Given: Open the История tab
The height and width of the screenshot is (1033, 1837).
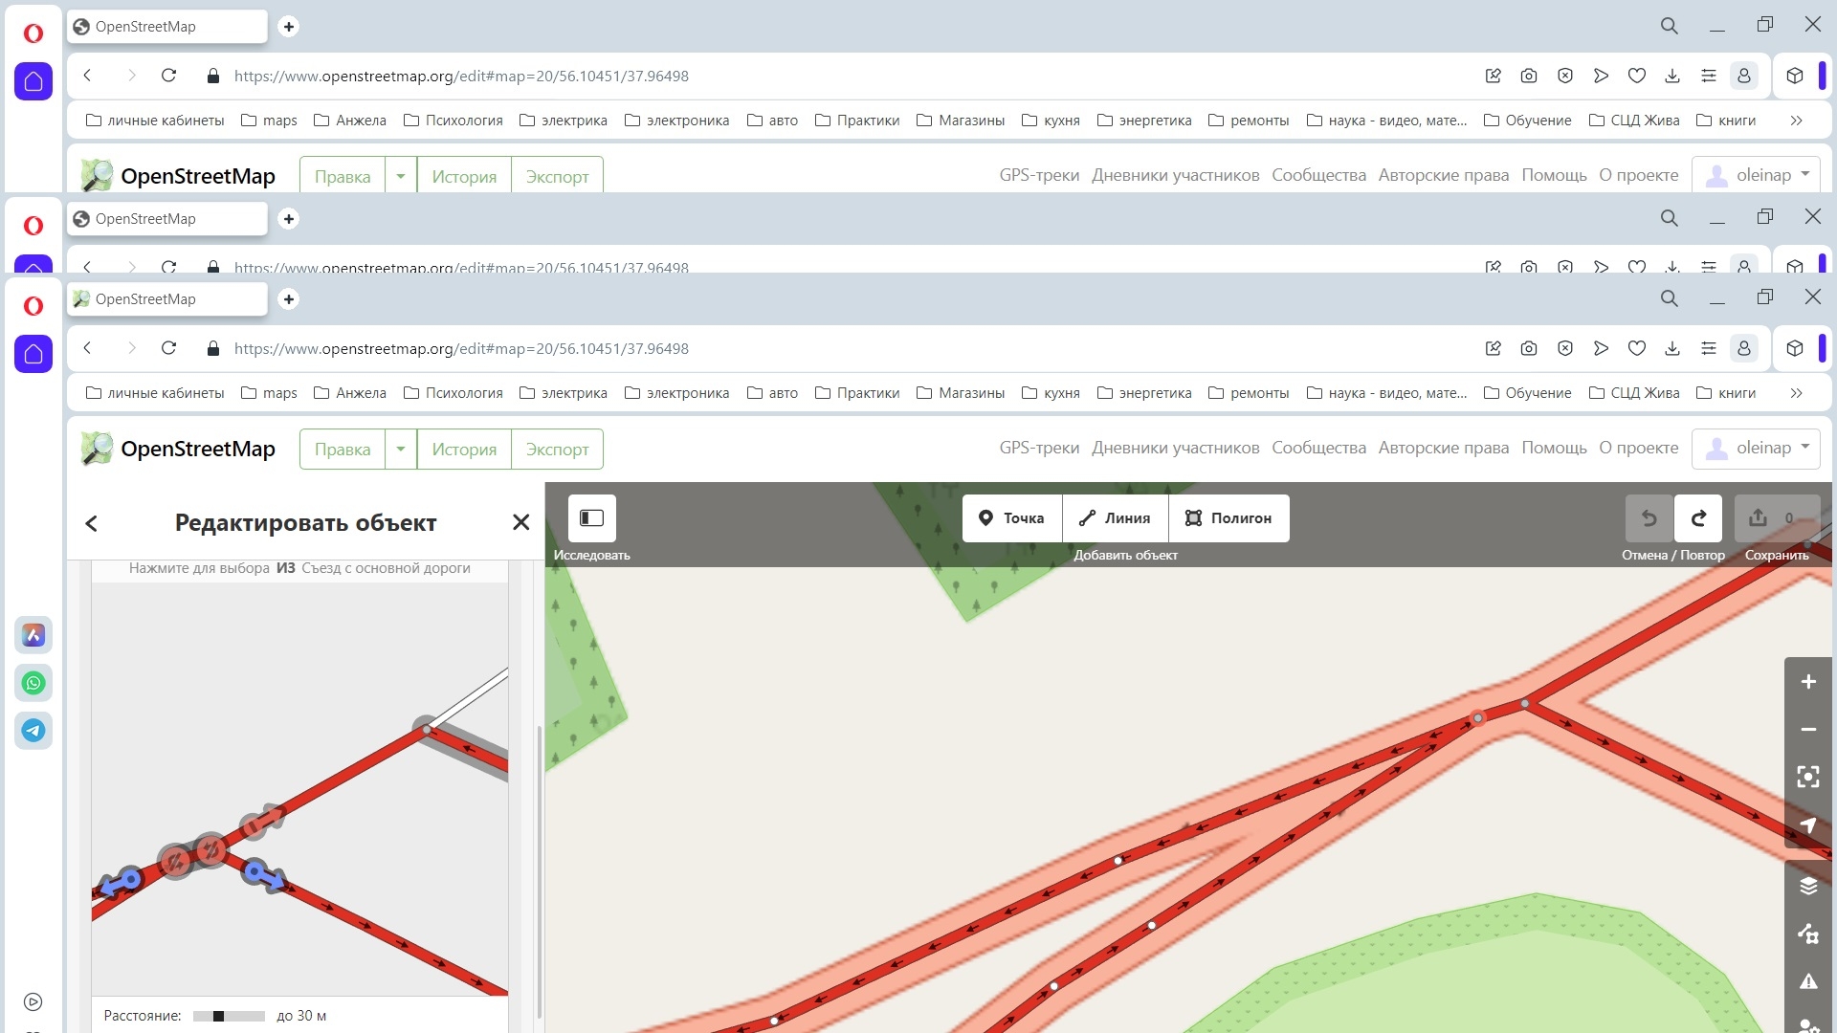Looking at the screenshot, I should click(464, 450).
